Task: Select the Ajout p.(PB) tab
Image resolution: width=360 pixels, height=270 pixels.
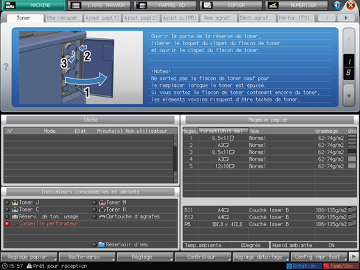Action: [180, 18]
